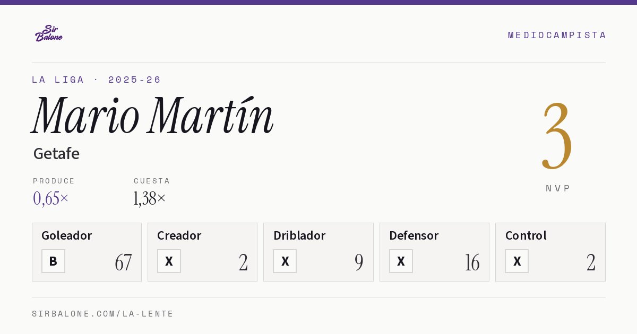This screenshot has width=637, height=334.
Task: Click the PRODUCE label
Action: (x=54, y=181)
